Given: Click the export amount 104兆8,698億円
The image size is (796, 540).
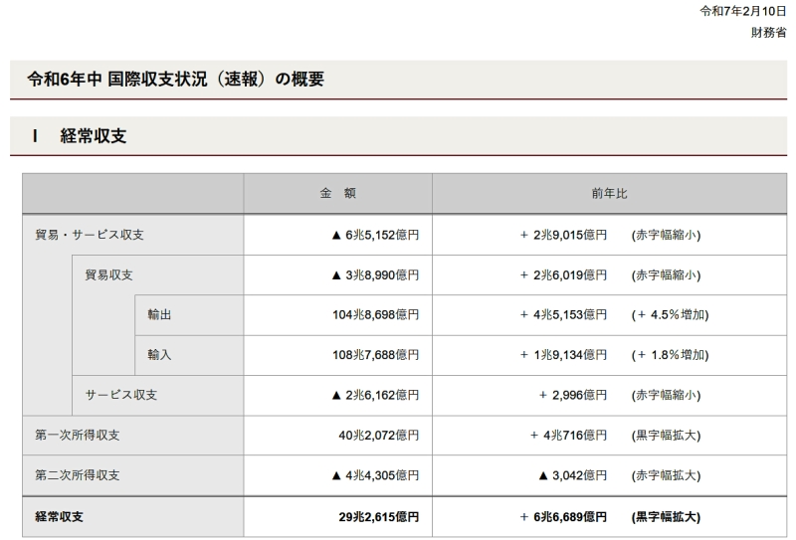Looking at the screenshot, I should click(x=377, y=314).
